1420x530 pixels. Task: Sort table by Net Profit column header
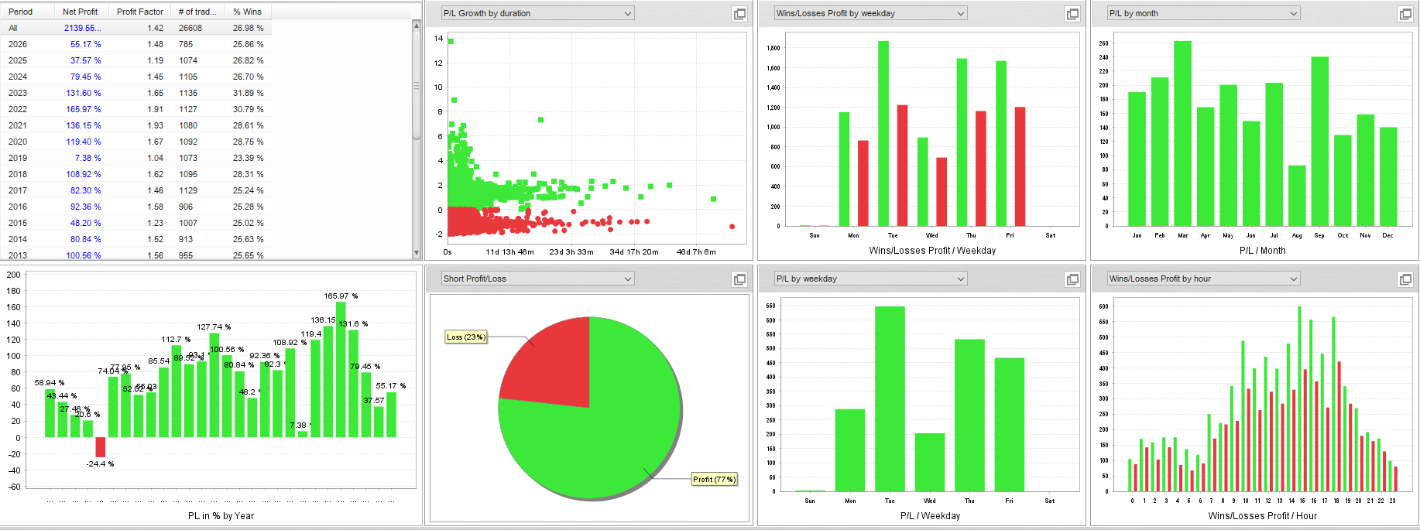[x=81, y=12]
